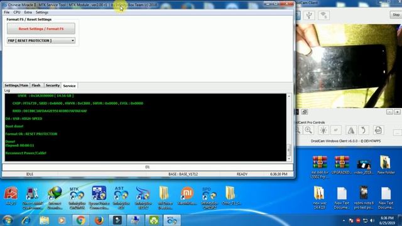Select the Service tab

click(69, 85)
